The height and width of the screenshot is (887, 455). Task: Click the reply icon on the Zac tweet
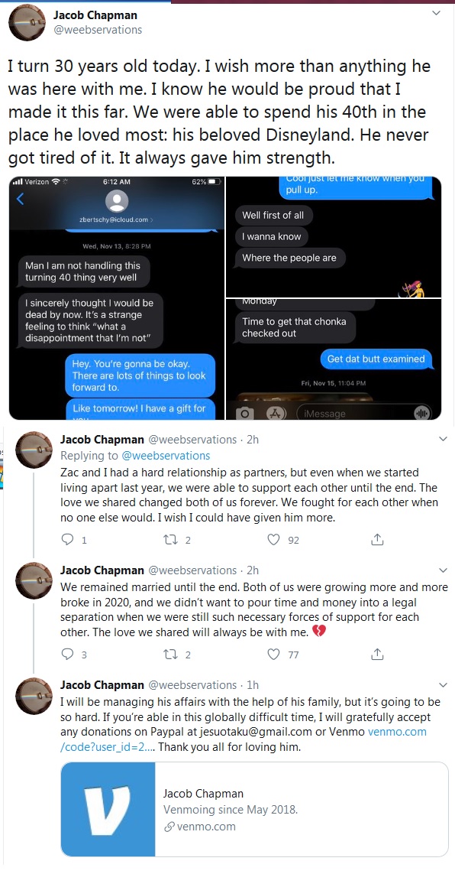click(x=67, y=540)
